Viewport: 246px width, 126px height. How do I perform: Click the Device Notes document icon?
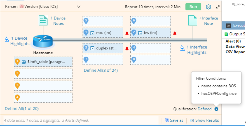[x=43, y=20]
